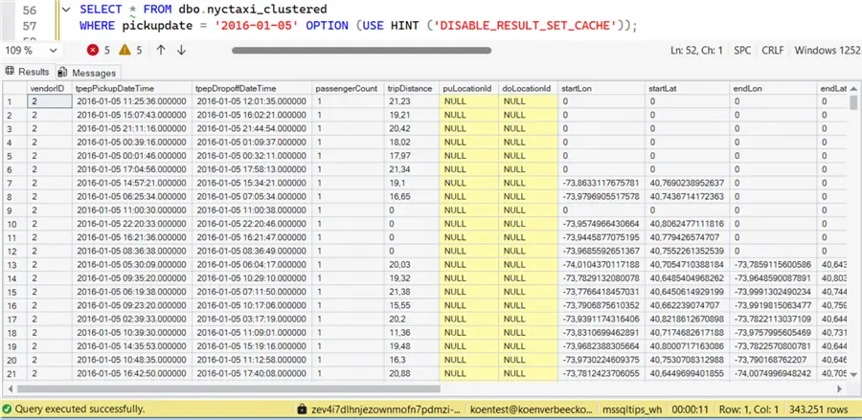Click the editor horizontal scrollbar thumb
862x420 pixels.
361,51
